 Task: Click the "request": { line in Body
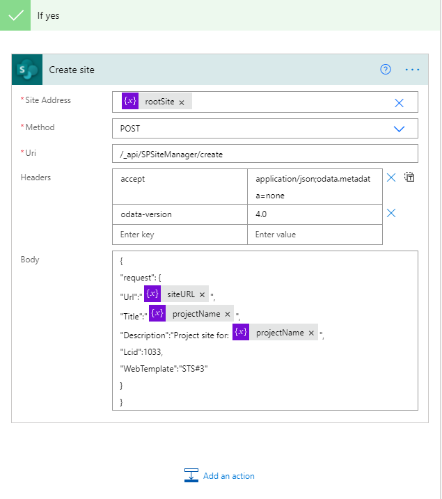pos(141,278)
